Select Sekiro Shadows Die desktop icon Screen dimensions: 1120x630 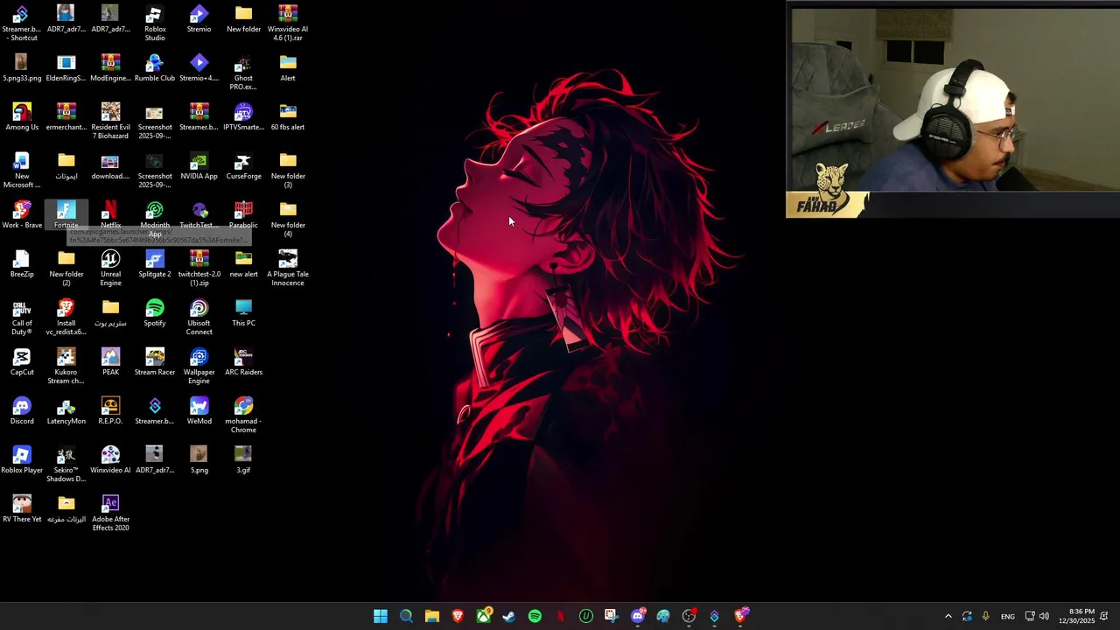tap(66, 464)
